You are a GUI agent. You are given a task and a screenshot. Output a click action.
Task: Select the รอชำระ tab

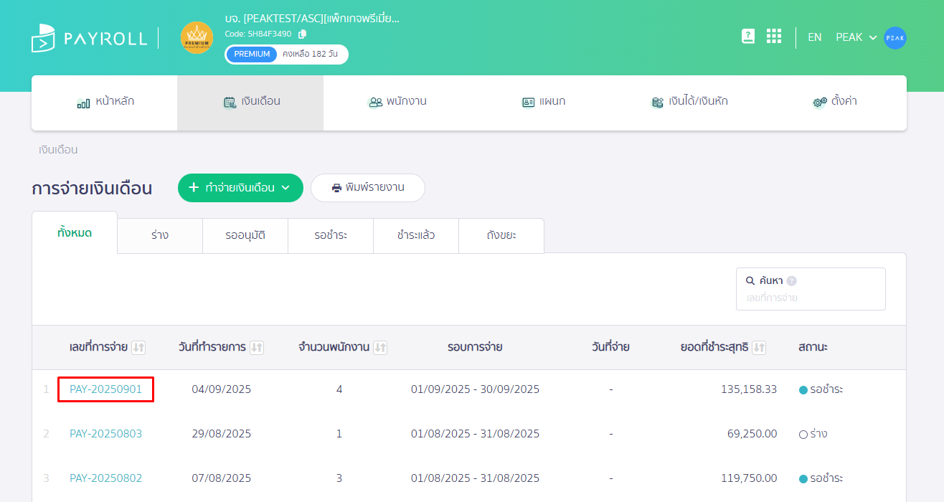click(331, 236)
